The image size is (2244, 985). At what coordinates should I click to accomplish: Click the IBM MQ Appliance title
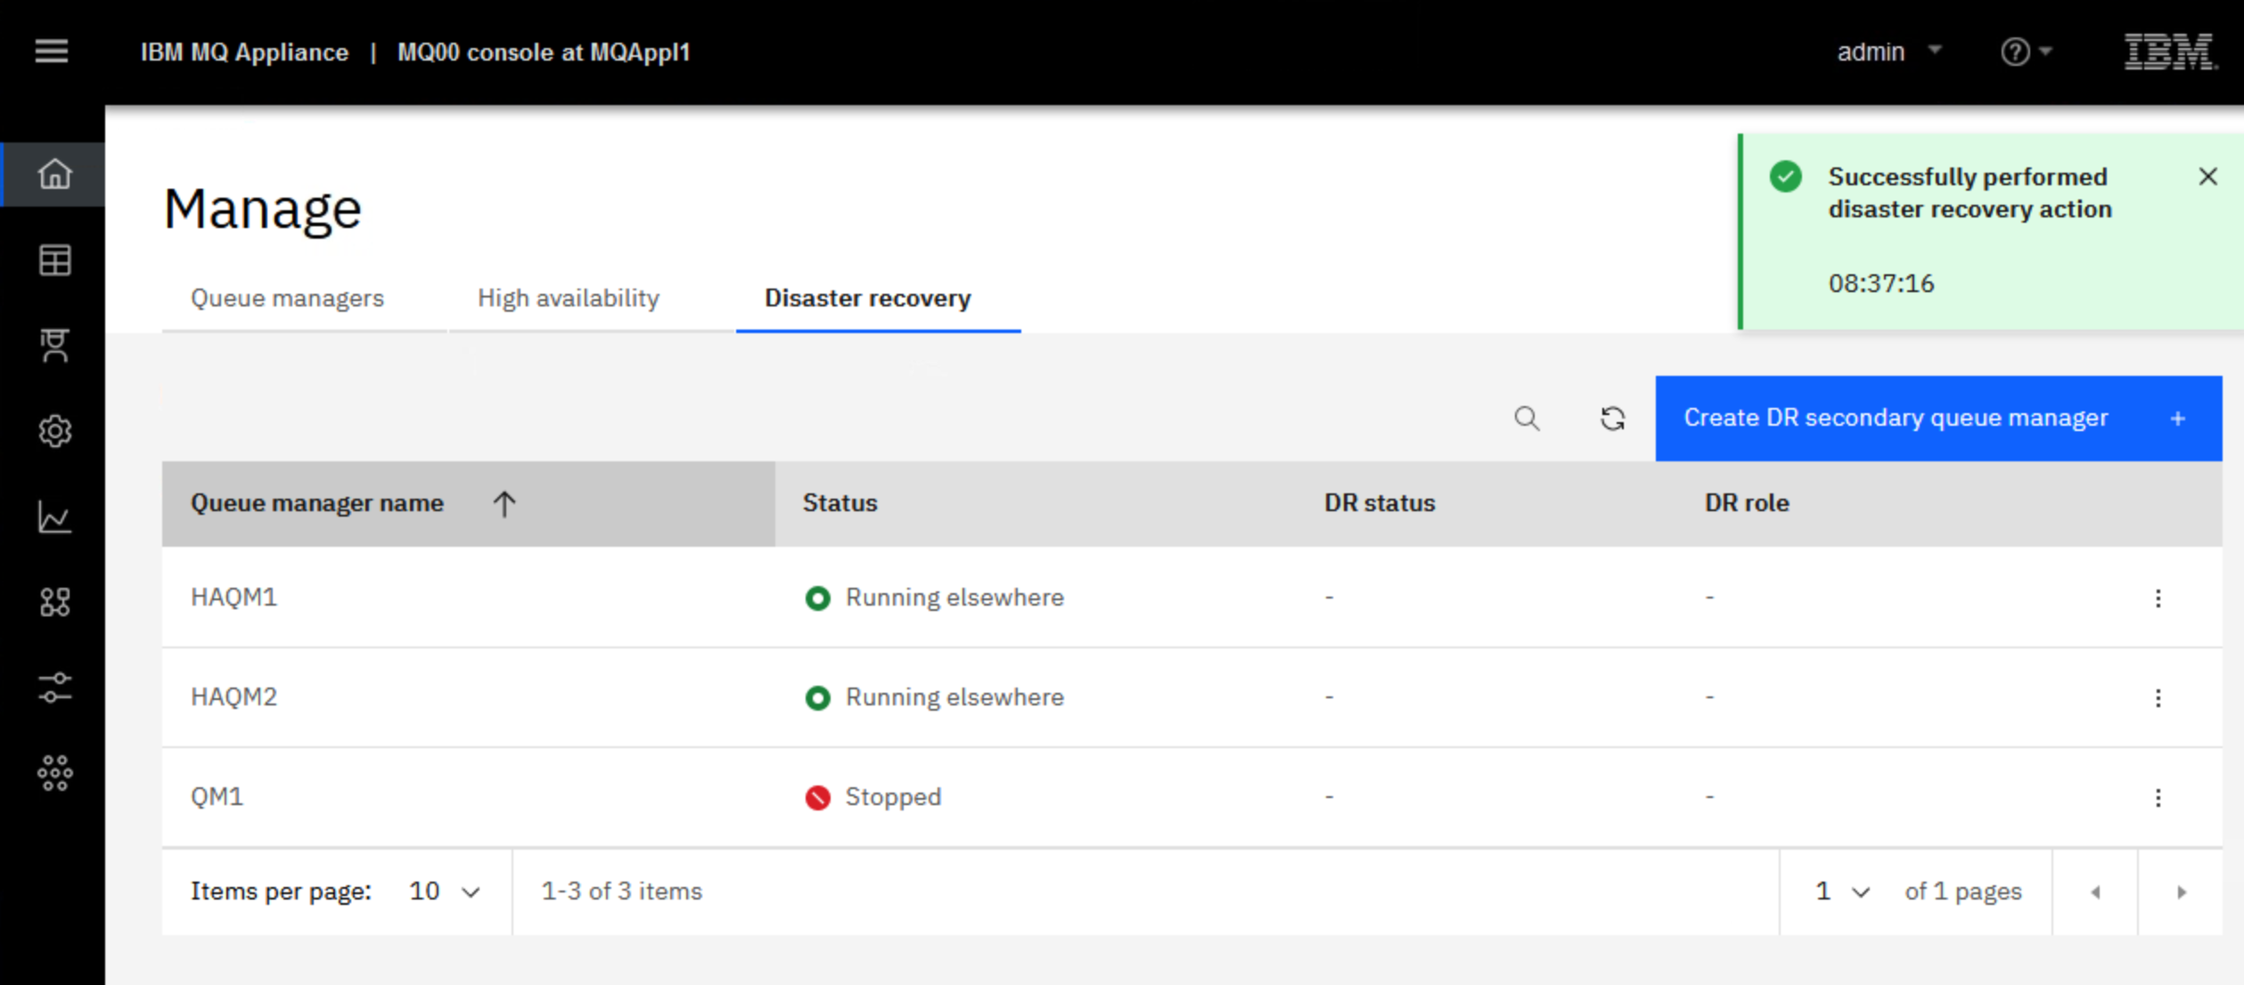tap(244, 53)
